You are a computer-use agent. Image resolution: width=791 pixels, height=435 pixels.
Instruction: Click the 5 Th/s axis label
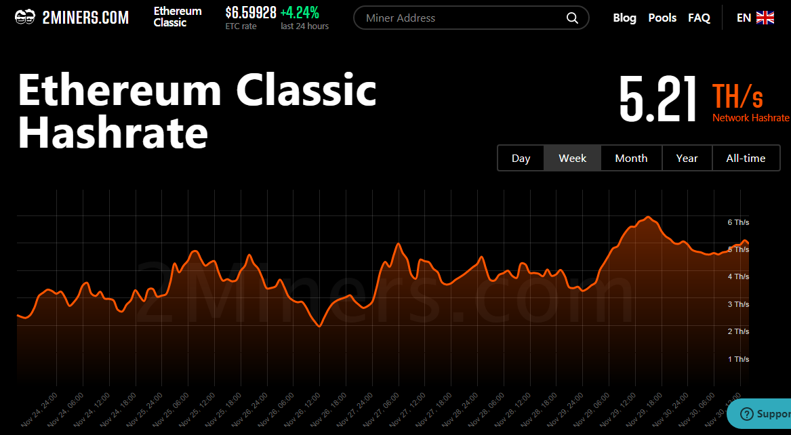[x=738, y=249]
